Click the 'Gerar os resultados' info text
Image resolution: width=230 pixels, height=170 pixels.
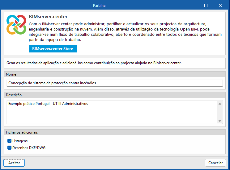[x=94, y=63]
